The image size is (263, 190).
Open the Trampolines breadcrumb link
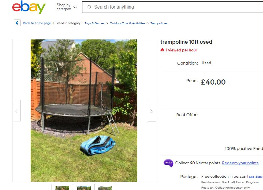pyautogui.click(x=159, y=23)
